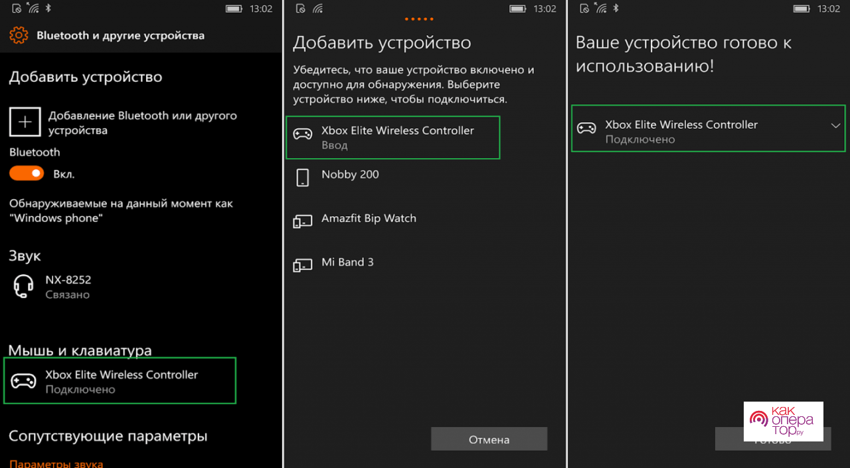Select the Mi Band 3 device name
The height and width of the screenshot is (468, 850).
pos(347,262)
